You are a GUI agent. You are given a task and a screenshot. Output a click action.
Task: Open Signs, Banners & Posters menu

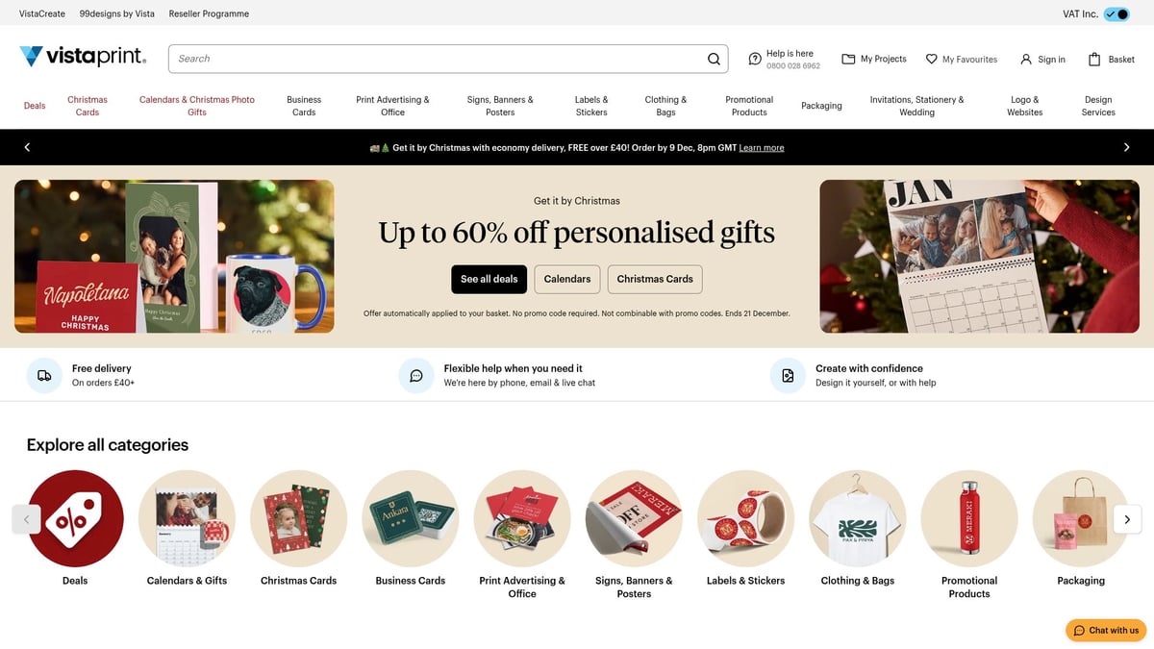coord(500,106)
